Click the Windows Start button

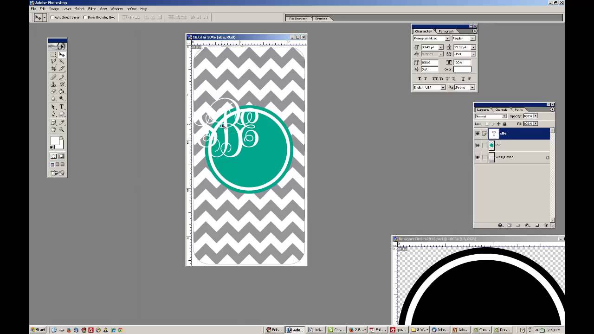pyautogui.click(x=38, y=330)
